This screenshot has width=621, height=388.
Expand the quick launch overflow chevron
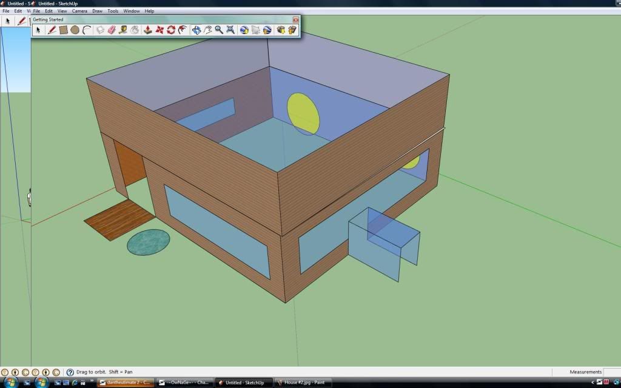[x=92, y=381]
